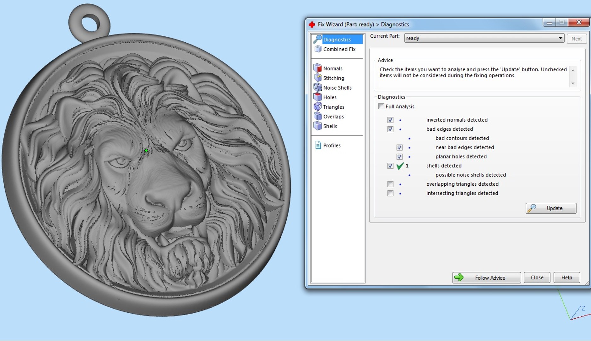Image resolution: width=591 pixels, height=341 pixels.
Task: Close the Fix Wizard with the X
Action: 579,22
